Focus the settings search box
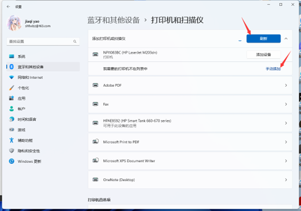Screen dimensions: 301x211 [x=43, y=41]
